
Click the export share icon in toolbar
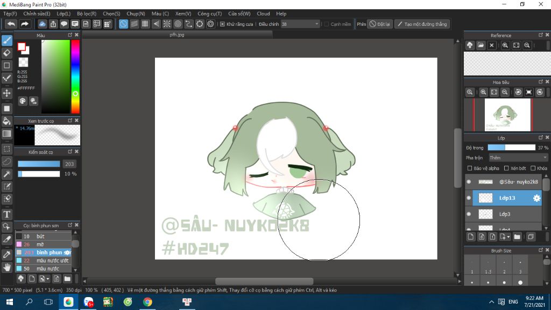coord(53,24)
